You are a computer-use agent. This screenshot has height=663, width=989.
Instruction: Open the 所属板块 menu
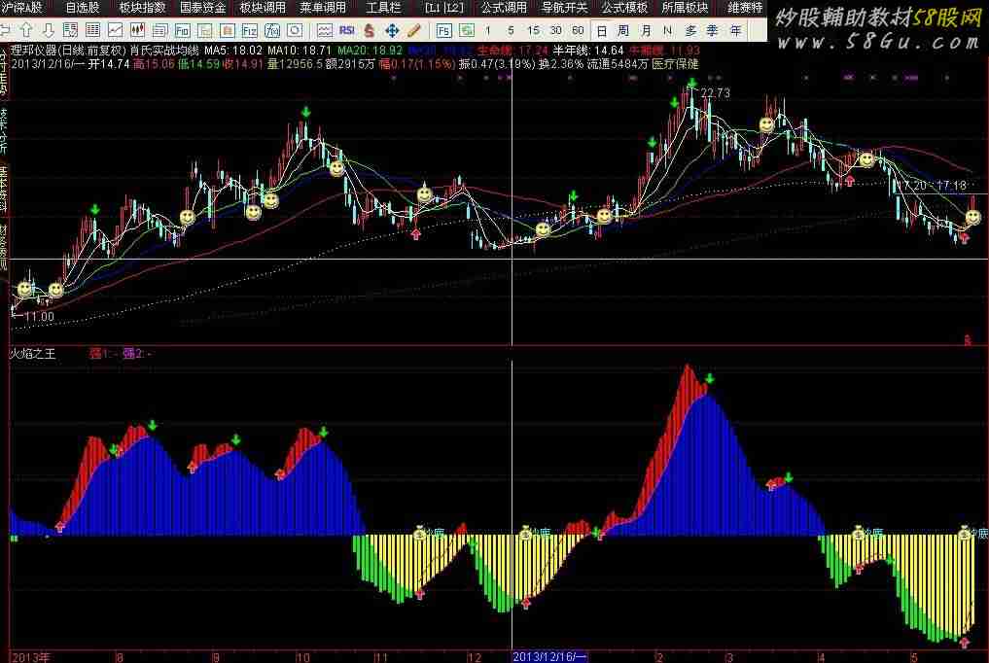(x=685, y=8)
